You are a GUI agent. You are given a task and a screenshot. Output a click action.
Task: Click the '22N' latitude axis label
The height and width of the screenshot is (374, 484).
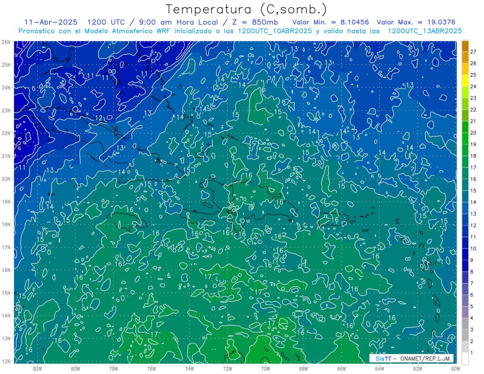5,133
